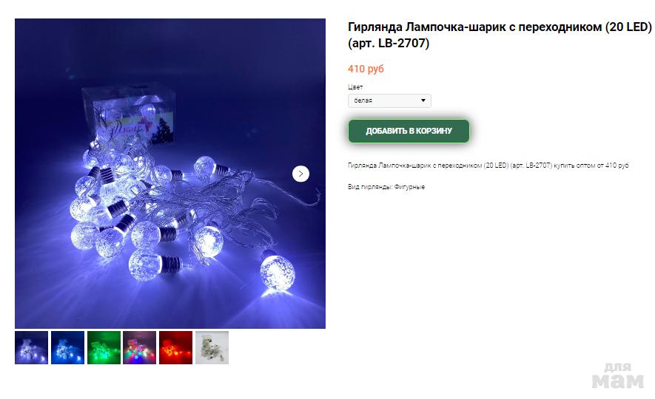Show the green garland thumbnail
The height and width of the screenshot is (399, 655).
coord(104,347)
